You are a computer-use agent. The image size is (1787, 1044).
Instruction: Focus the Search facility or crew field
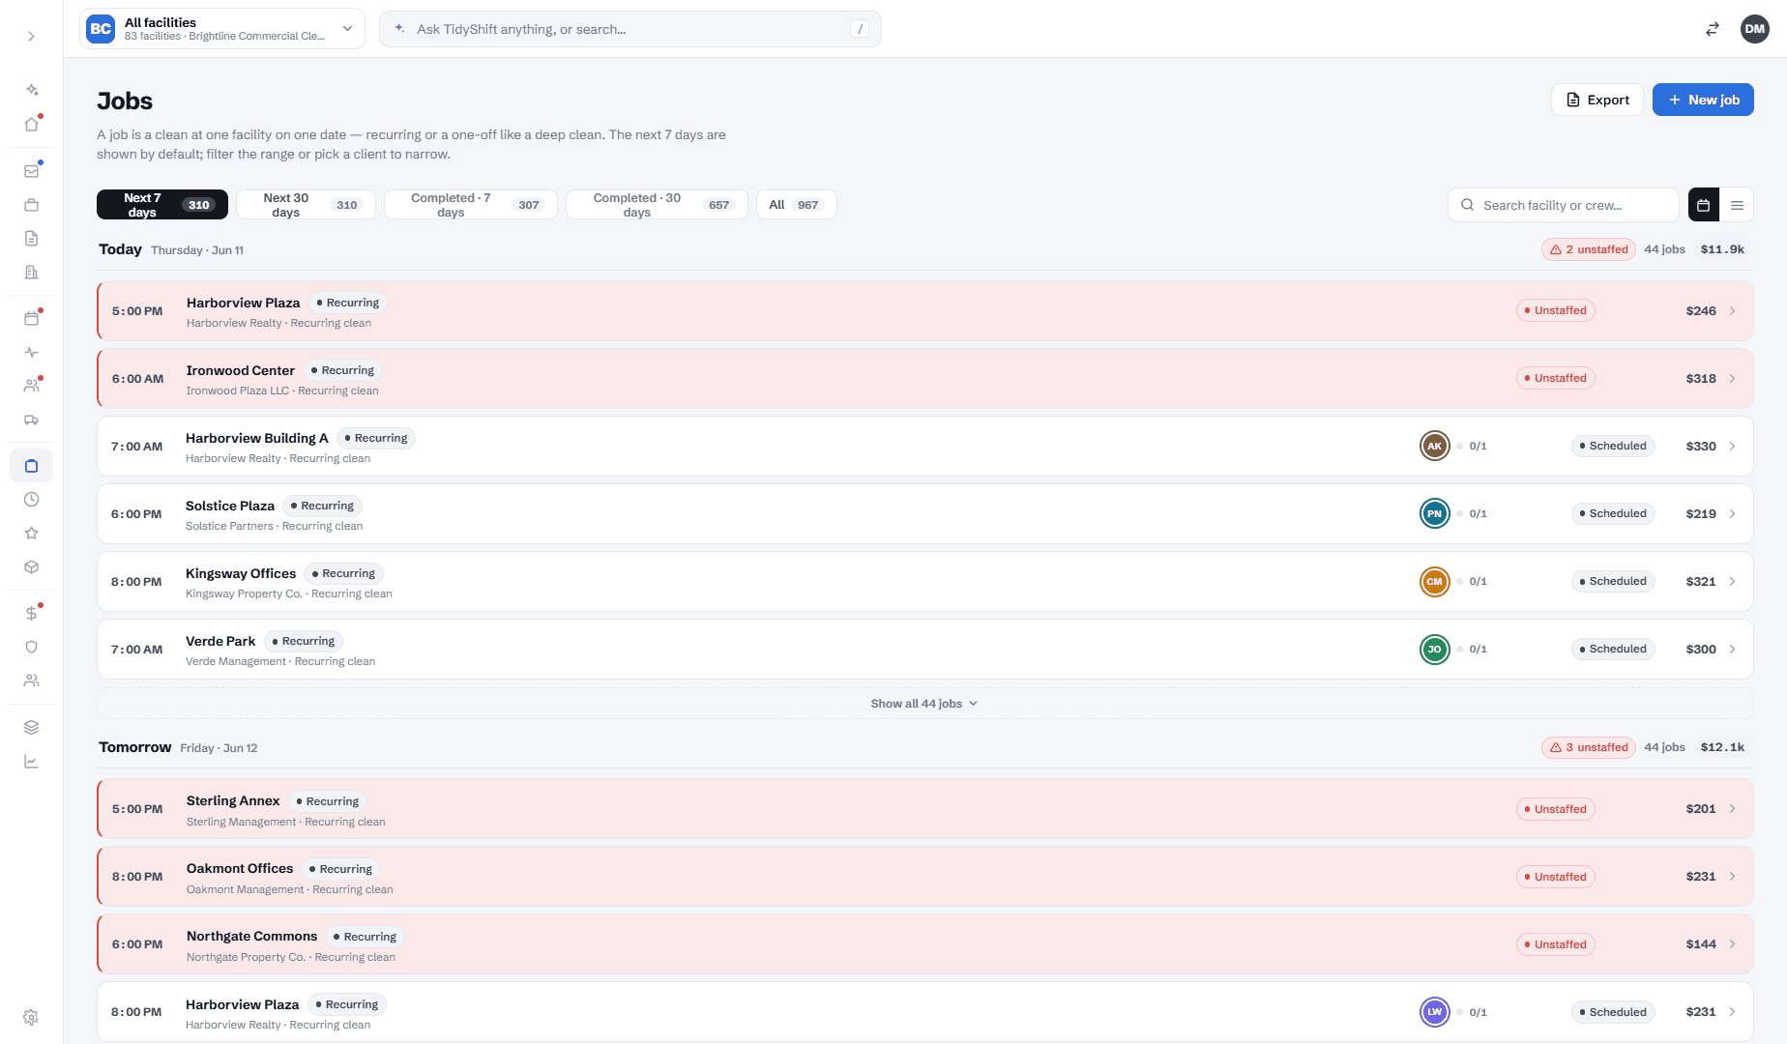pyautogui.click(x=1564, y=205)
